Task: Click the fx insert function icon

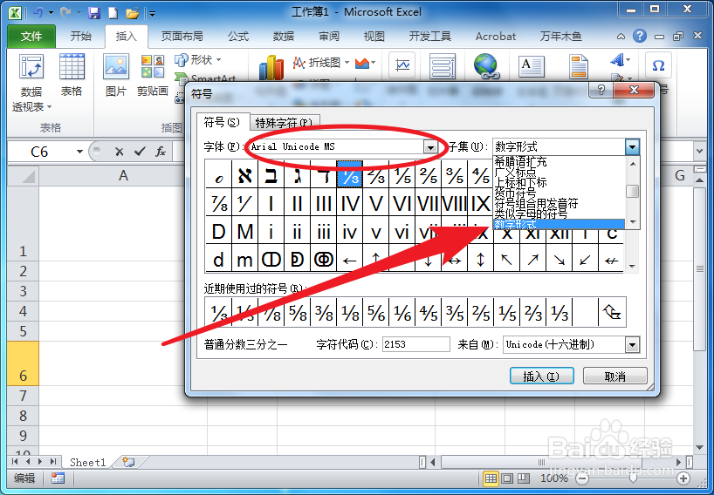Action: (x=161, y=152)
